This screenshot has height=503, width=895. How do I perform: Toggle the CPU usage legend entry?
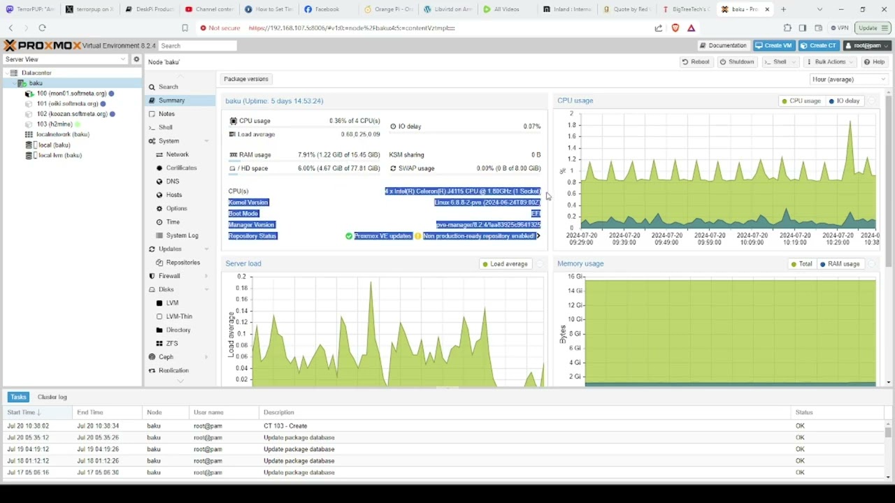tap(801, 101)
